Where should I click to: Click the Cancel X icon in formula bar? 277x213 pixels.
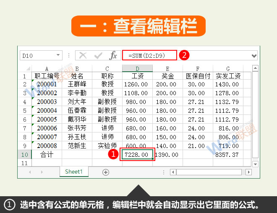83,55
